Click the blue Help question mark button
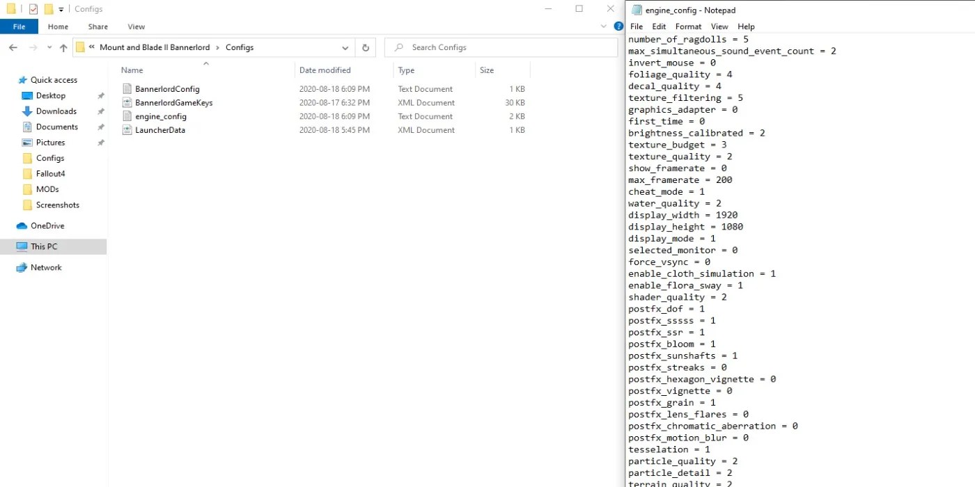Screen dimensions: 975x487 point(618,26)
